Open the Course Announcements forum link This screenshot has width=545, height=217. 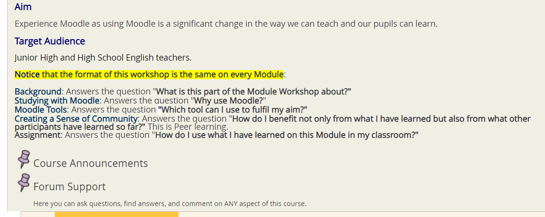click(x=90, y=163)
